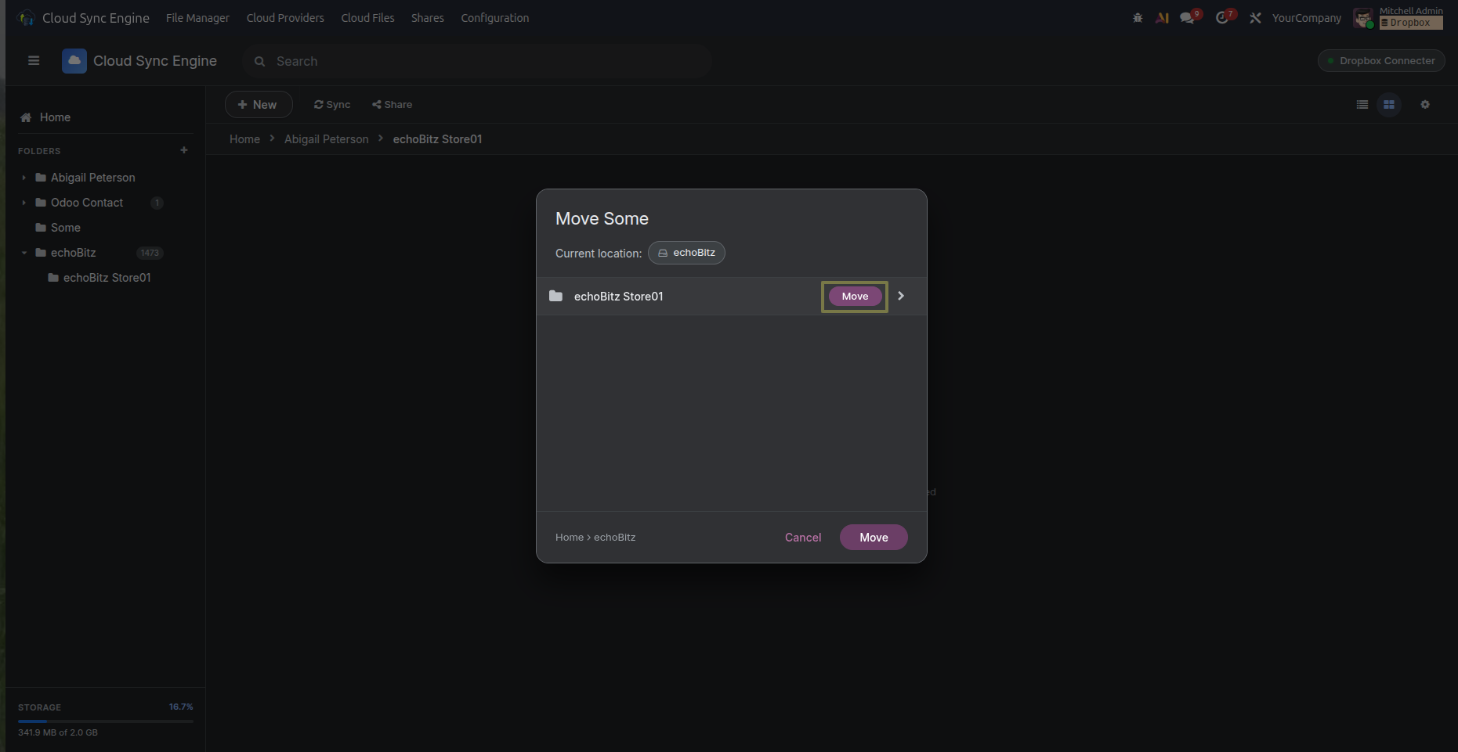Viewport: 1458px width, 752px height.
Task: Focus the Search field
Action: (476, 61)
